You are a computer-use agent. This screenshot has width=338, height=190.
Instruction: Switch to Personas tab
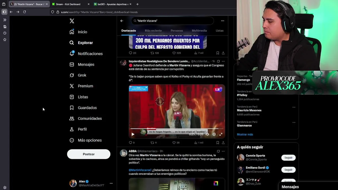tap(177, 31)
